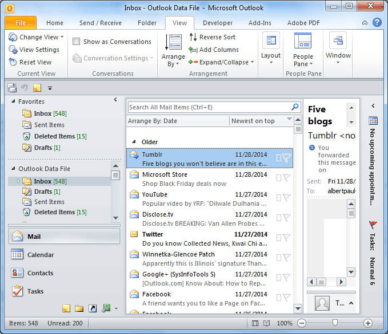Open the Calendar module

(x=65, y=255)
